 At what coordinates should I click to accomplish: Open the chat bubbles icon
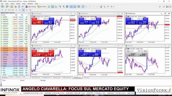click(x=164, y=7)
